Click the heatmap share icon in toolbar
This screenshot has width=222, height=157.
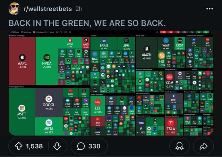pos(70,32)
